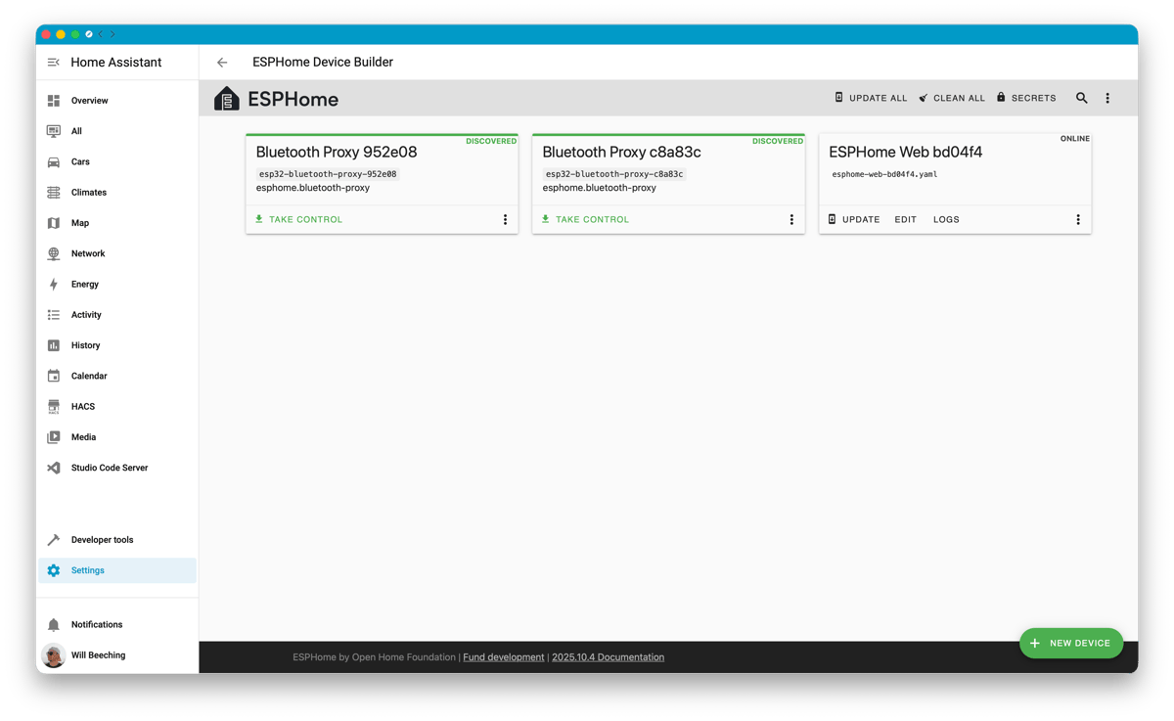Open Will Beeching user profile
Screen dimensions: 1174x721
click(x=117, y=655)
